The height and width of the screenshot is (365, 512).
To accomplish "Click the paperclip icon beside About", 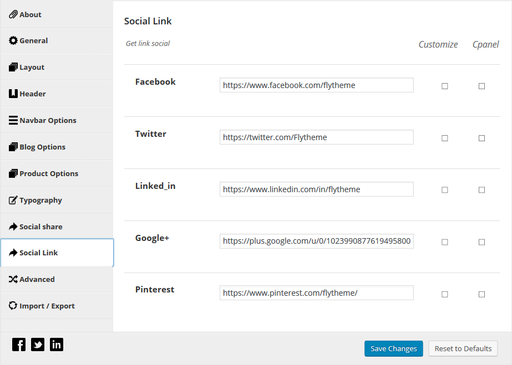I will click(x=13, y=14).
